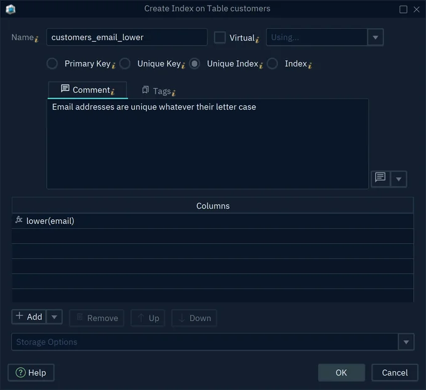Click the fx function icon in lower(email) row
The height and width of the screenshot is (390, 426).
(19, 219)
